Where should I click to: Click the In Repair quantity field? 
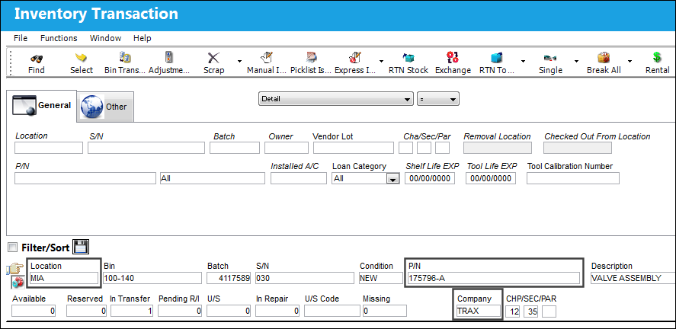(277, 311)
